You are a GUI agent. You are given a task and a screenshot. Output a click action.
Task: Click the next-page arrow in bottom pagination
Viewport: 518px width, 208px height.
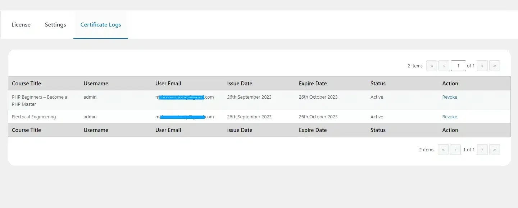(x=482, y=150)
